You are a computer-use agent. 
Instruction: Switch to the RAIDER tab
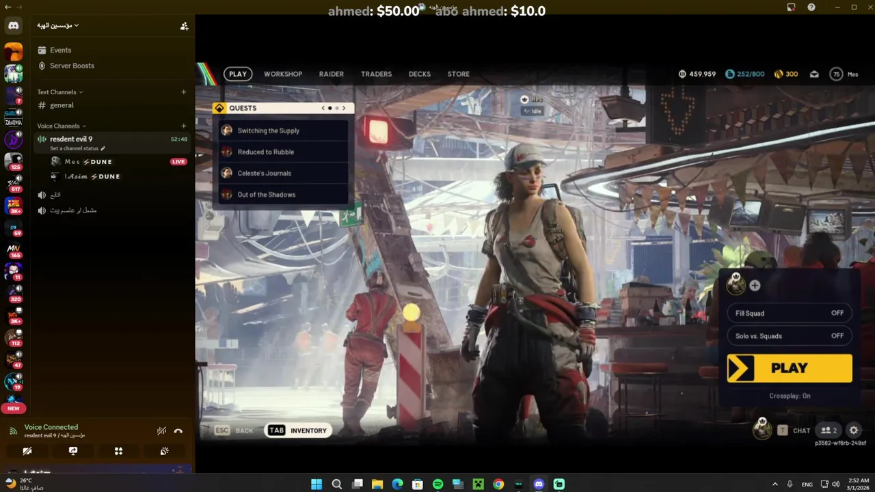pos(332,74)
